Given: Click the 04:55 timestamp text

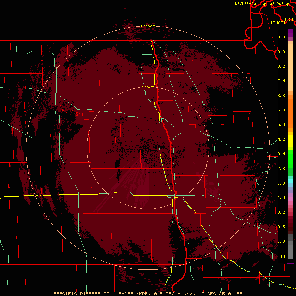Looking at the screenshot, I should [x=235, y=294].
